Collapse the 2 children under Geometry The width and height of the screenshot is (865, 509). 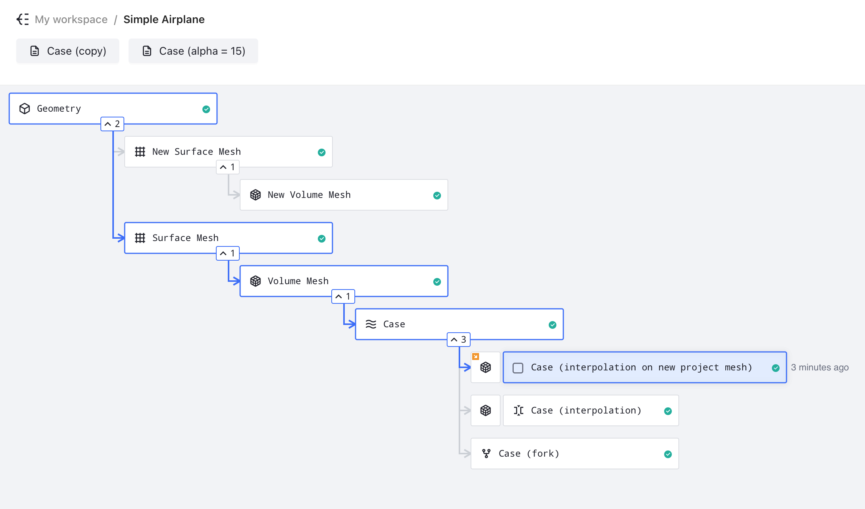pyautogui.click(x=112, y=124)
